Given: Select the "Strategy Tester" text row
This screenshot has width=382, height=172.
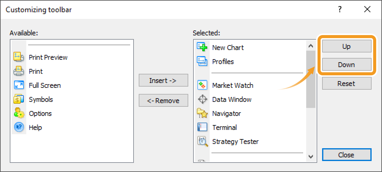Looking at the screenshot, I should point(235,142).
